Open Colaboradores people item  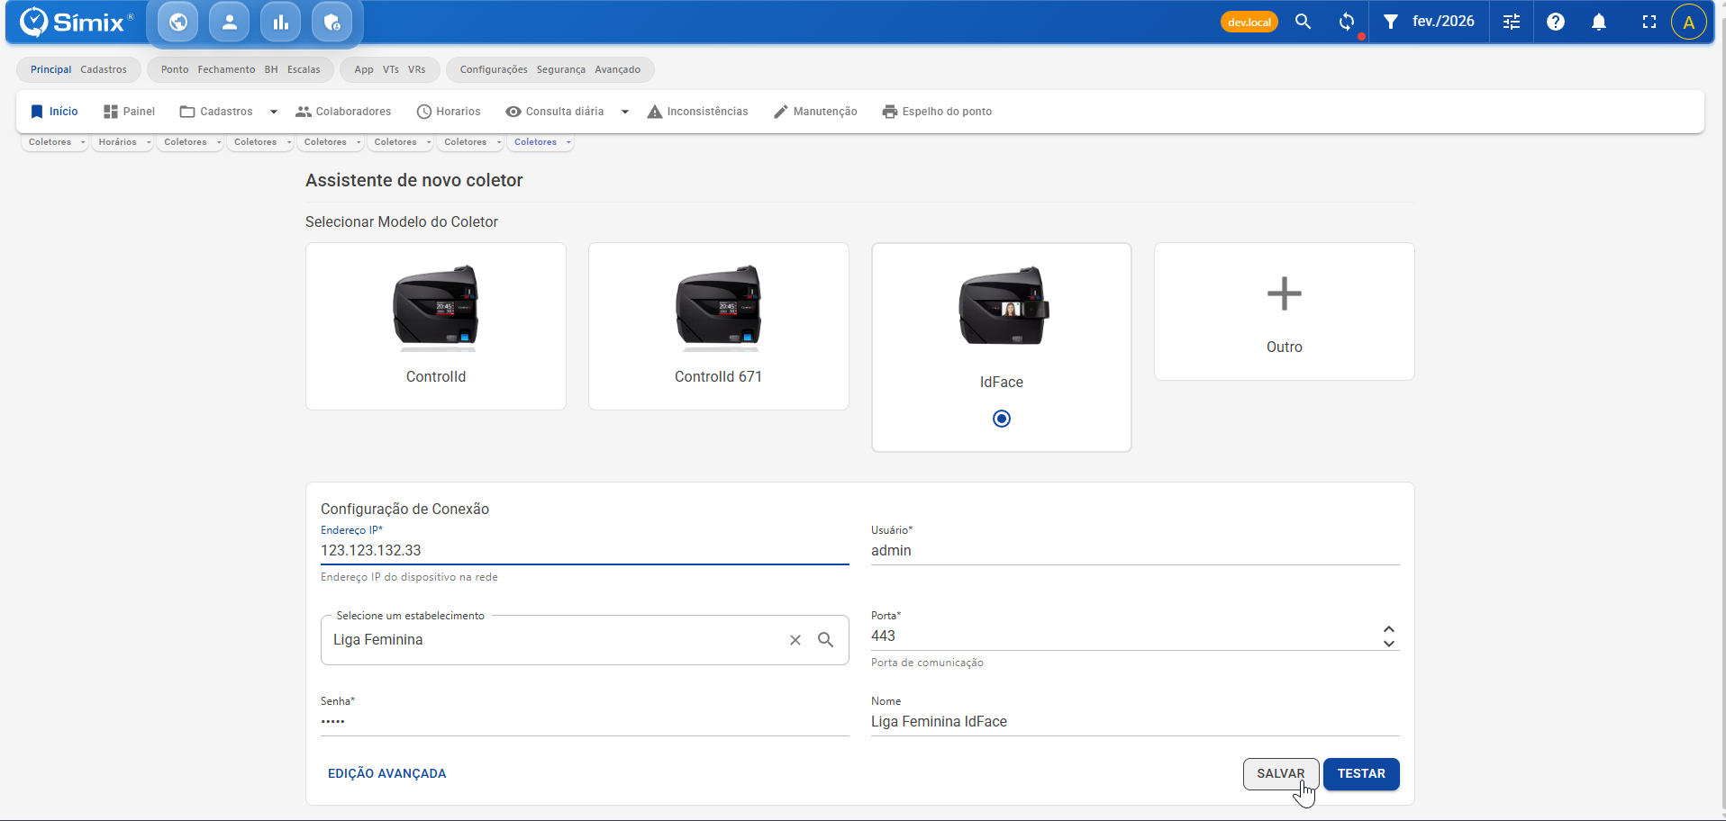[x=343, y=112]
